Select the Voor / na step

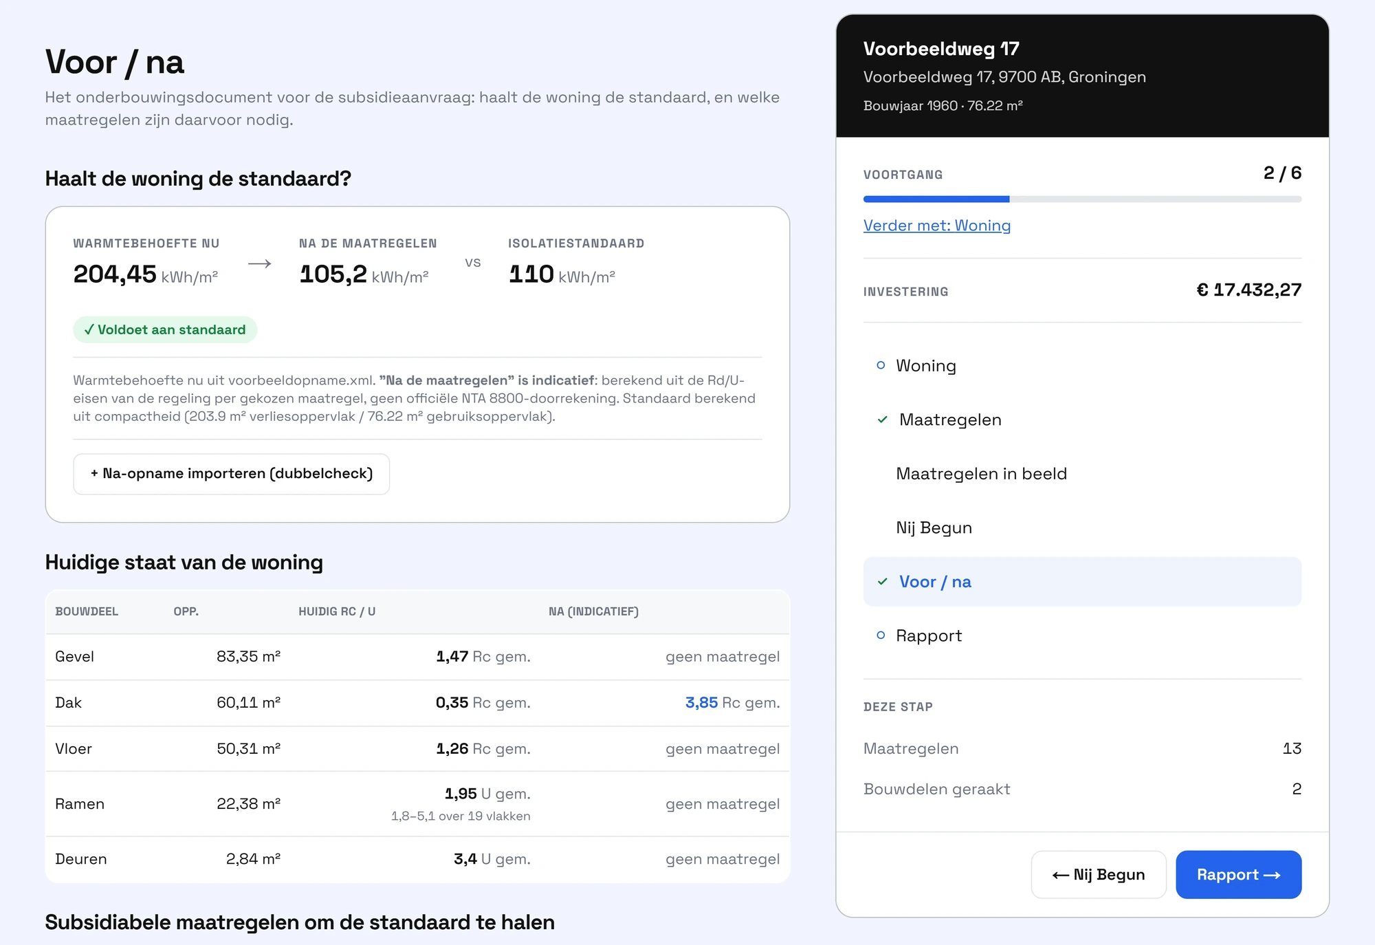[x=1082, y=582]
